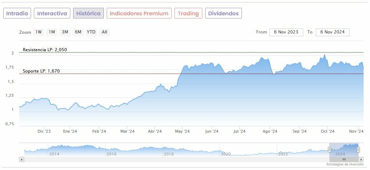Show the Dividendos tab

223,14
